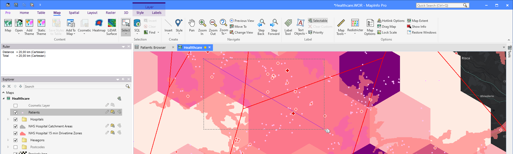
Task: Enable the Cosmetic Layer checkbox
Action: pos(15,106)
